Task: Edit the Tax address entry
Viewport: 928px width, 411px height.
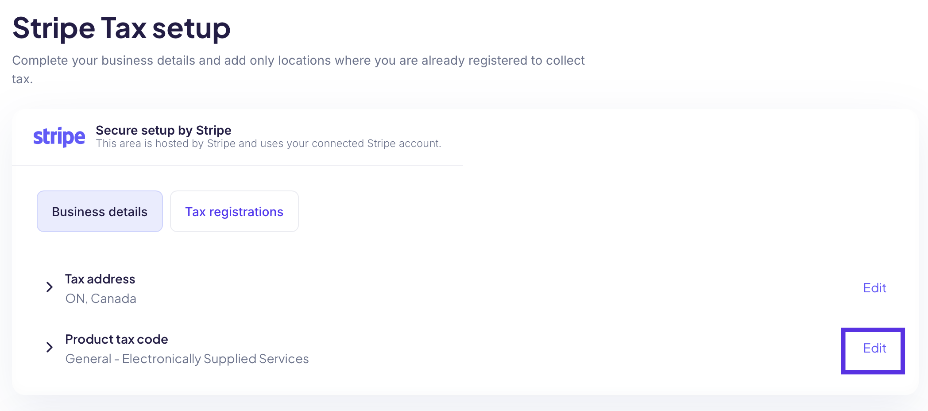Action: [x=874, y=288]
